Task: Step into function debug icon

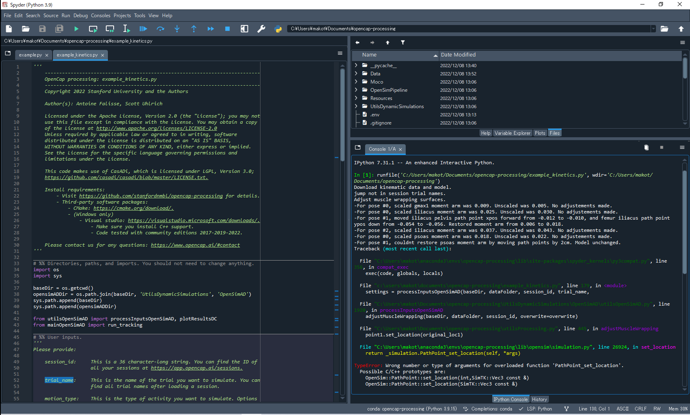Action: click(177, 29)
